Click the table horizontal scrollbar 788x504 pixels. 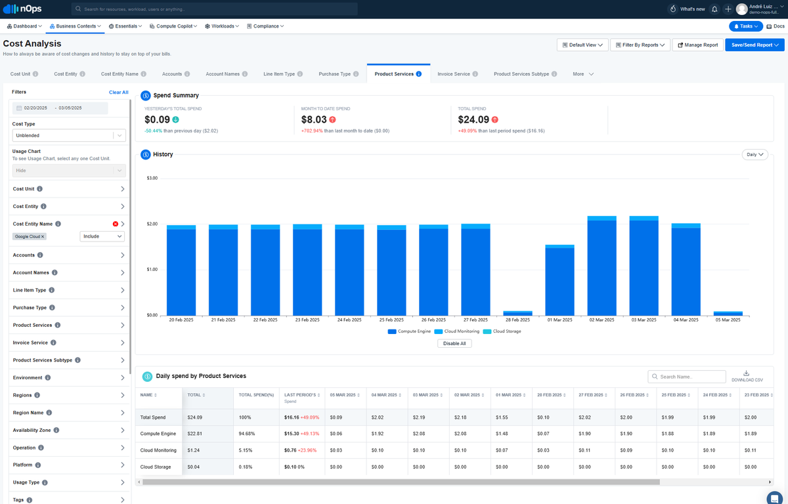(401, 482)
